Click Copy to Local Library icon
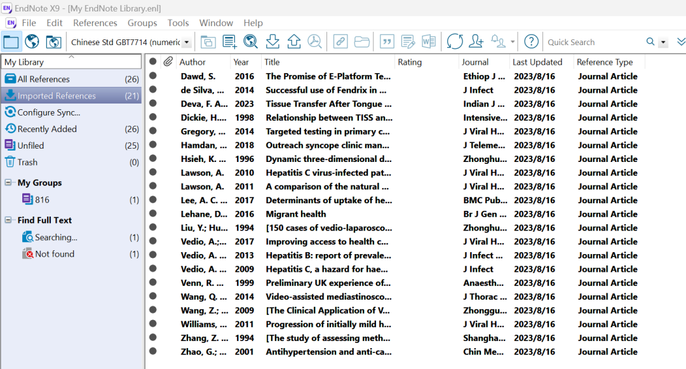The width and height of the screenshot is (686, 369). click(x=208, y=42)
